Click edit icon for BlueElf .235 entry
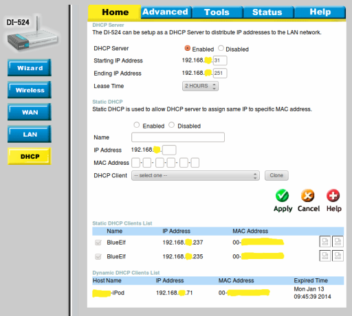The image size is (352, 316). (325, 256)
